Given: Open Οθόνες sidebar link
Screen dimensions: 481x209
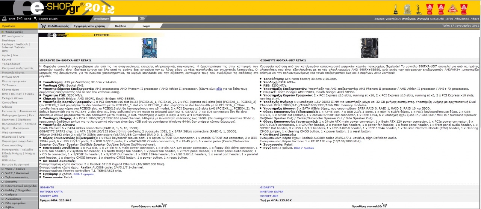Looking at the screenshot, I should coord(7,107).
